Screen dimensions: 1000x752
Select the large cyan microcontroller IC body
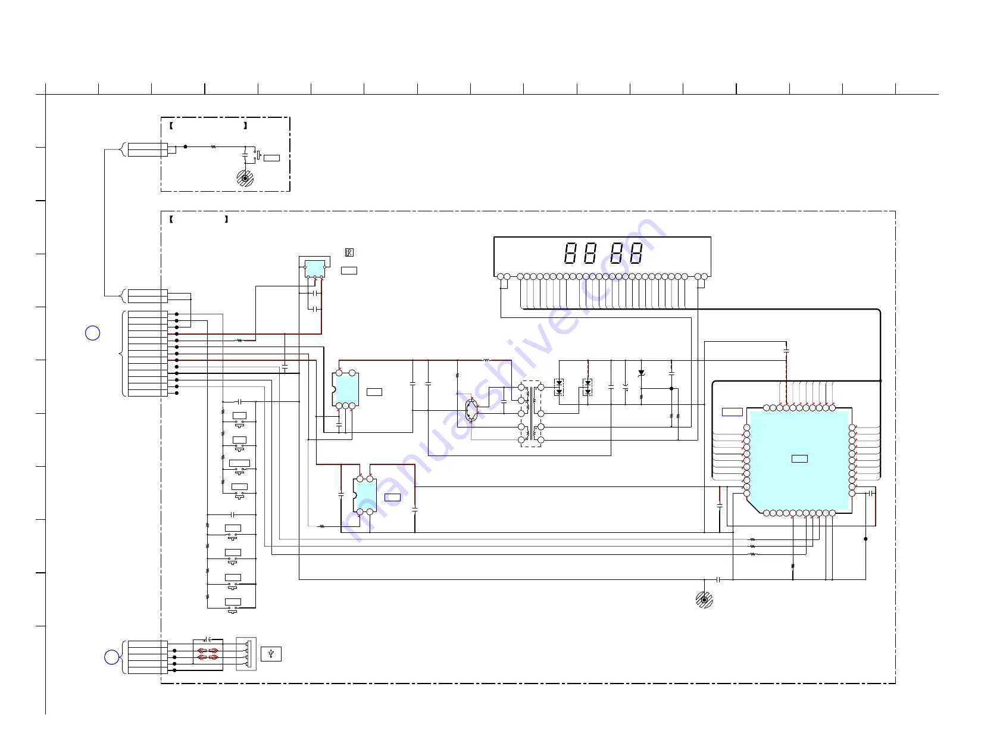799,460
